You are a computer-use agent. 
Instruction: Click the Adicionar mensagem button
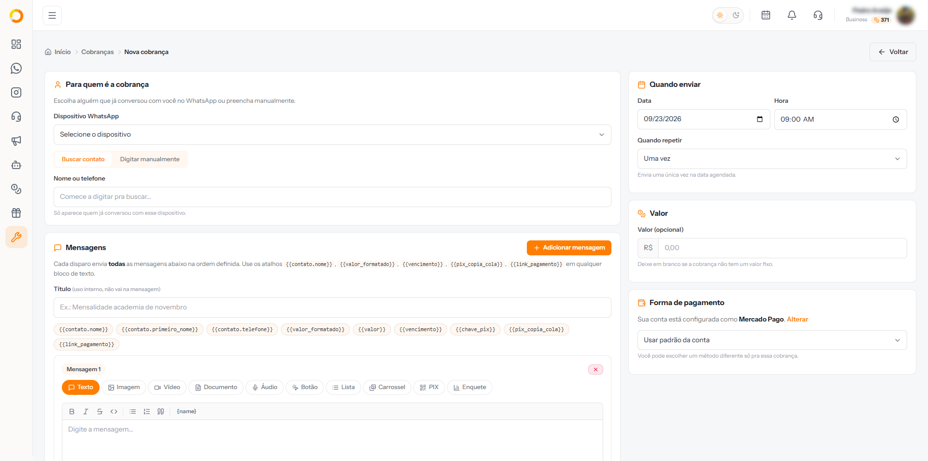click(569, 248)
